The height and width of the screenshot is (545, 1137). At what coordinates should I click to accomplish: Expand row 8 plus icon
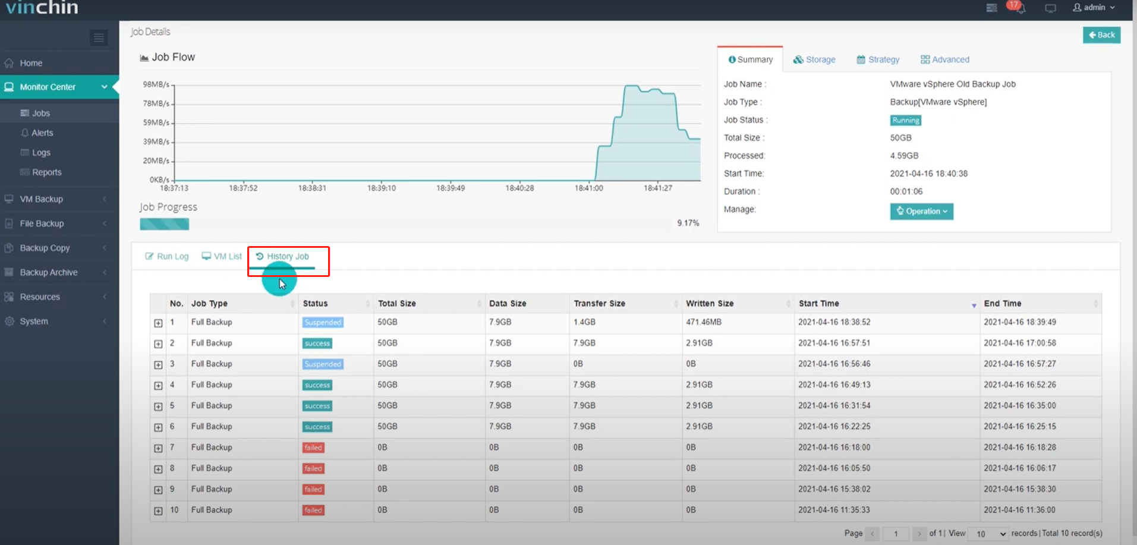coord(158,470)
